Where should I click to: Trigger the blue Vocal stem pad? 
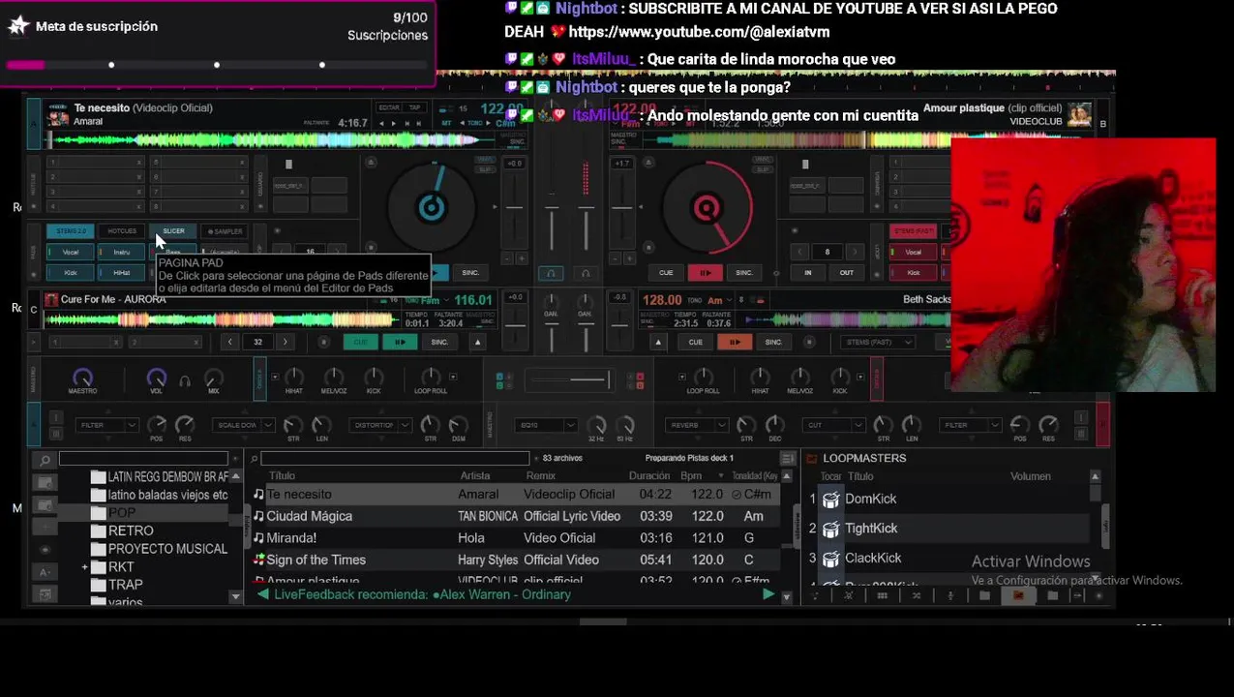(71, 253)
